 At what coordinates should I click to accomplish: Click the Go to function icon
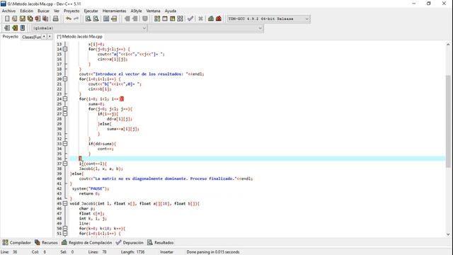pyautogui.click(x=106, y=19)
